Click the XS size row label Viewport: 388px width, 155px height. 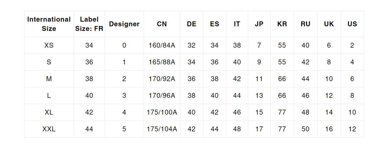point(49,45)
